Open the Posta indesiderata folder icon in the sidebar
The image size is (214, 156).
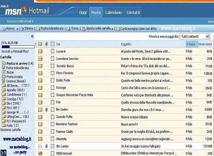click(4, 67)
